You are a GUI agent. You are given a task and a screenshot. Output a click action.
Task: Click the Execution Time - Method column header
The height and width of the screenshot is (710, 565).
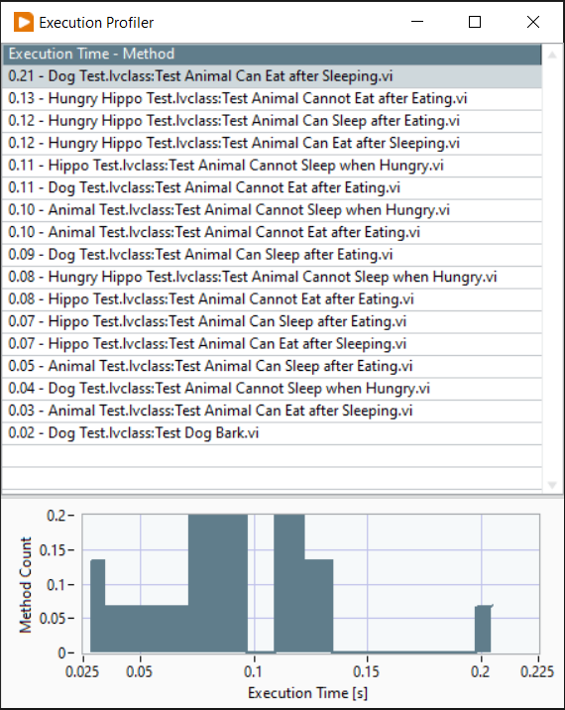272,54
